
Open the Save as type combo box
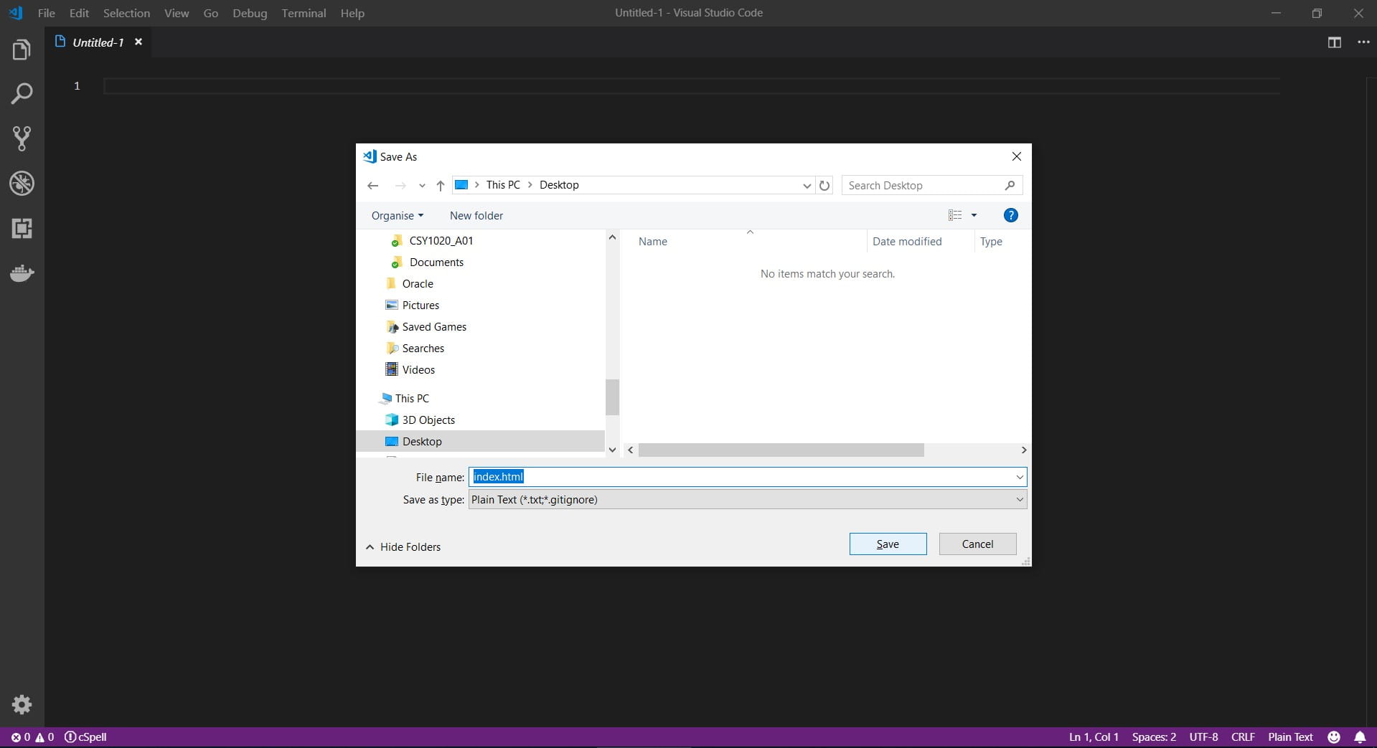(x=748, y=499)
